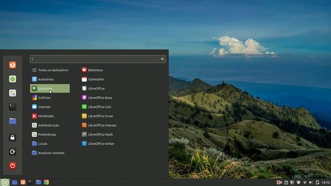Open Firefox from the bottom panel

pyautogui.click(x=23, y=182)
